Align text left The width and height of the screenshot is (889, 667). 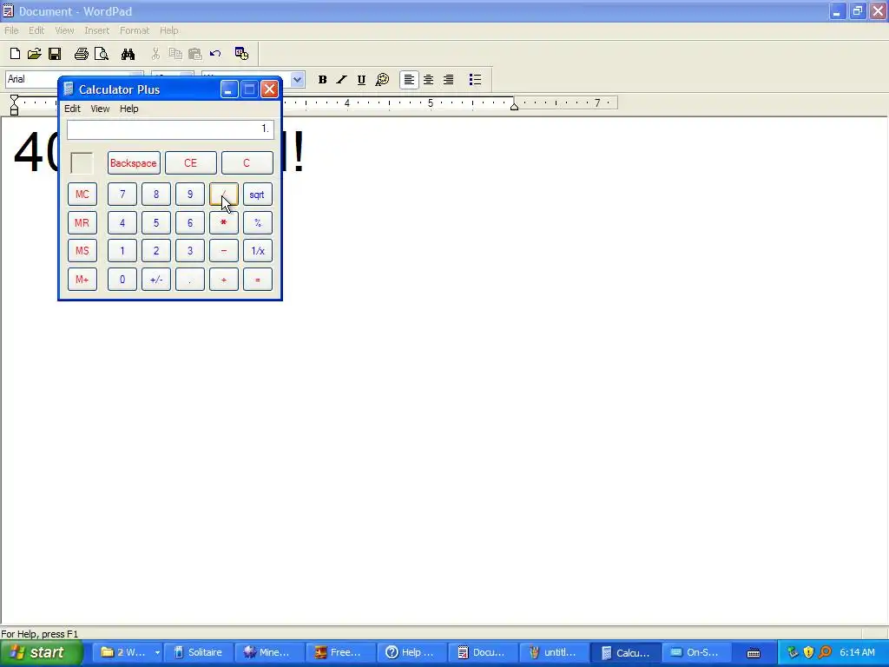tap(409, 80)
